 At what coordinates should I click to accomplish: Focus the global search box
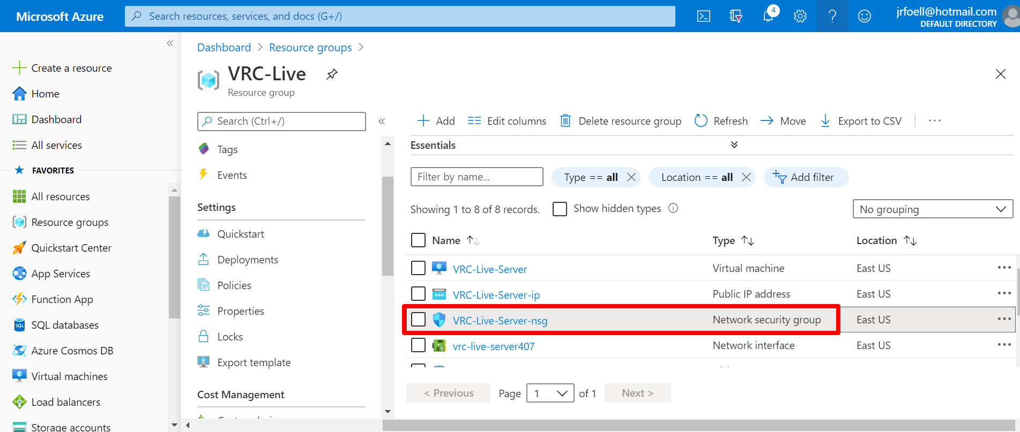click(400, 16)
